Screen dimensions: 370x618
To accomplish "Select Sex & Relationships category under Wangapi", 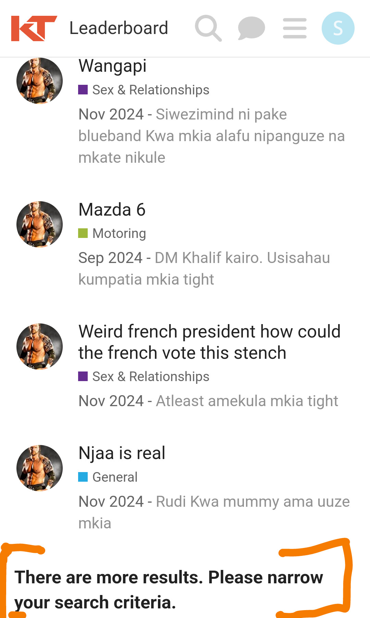I will click(x=150, y=90).
